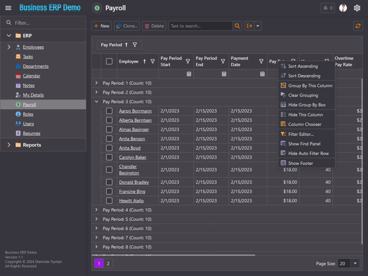Click the Users icon in sidebar
The height and width of the screenshot is (276, 368).
click(18, 124)
